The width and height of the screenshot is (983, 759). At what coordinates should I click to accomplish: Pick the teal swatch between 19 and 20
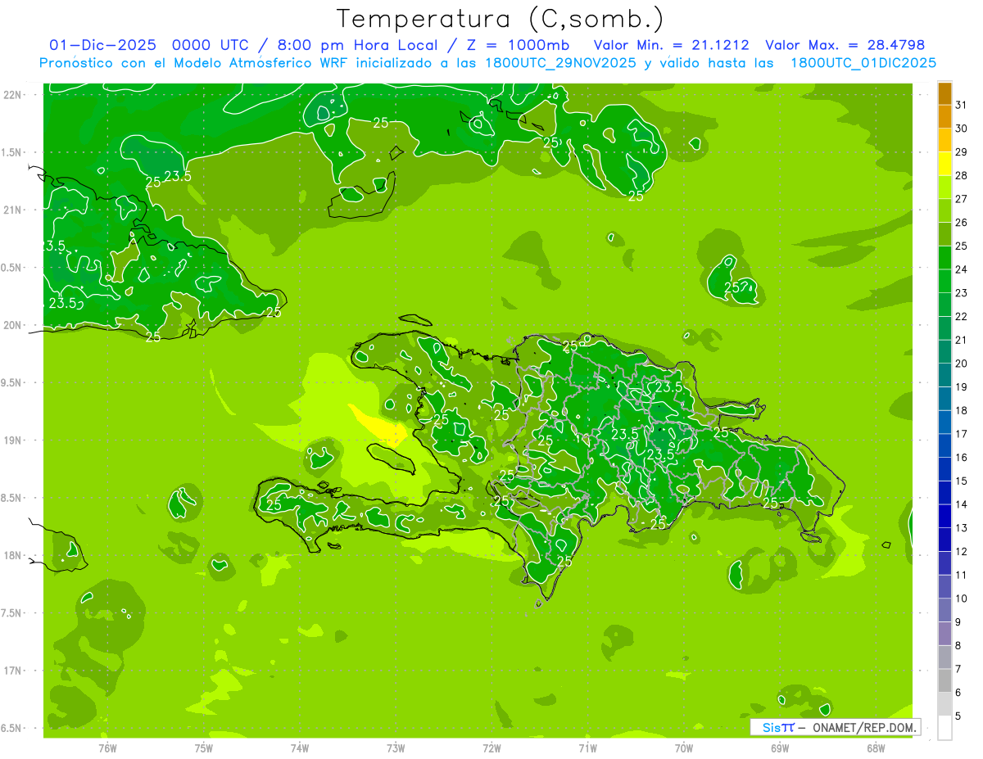point(944,376)
